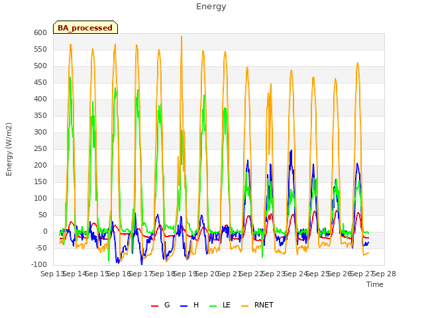Click the 400 y-axis tick label
Image resolution: width=424 pixels, height=318 pixels.
pyautogui.click(x=40, y=99)
